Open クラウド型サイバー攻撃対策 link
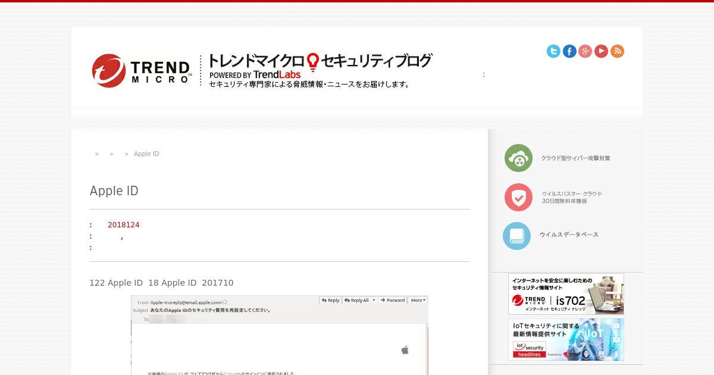 [x=575, y=158]
